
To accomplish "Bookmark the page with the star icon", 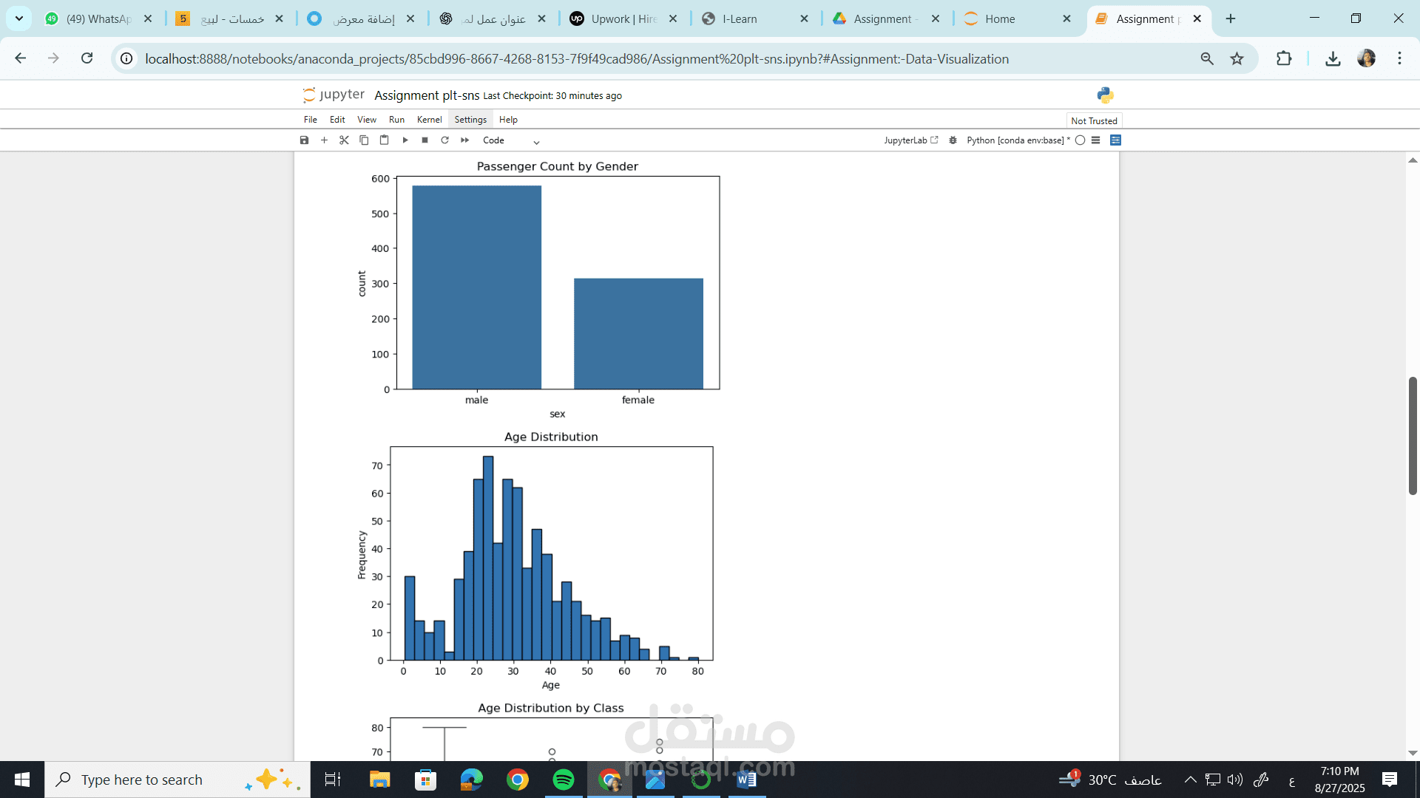I will pos(1237,58).
